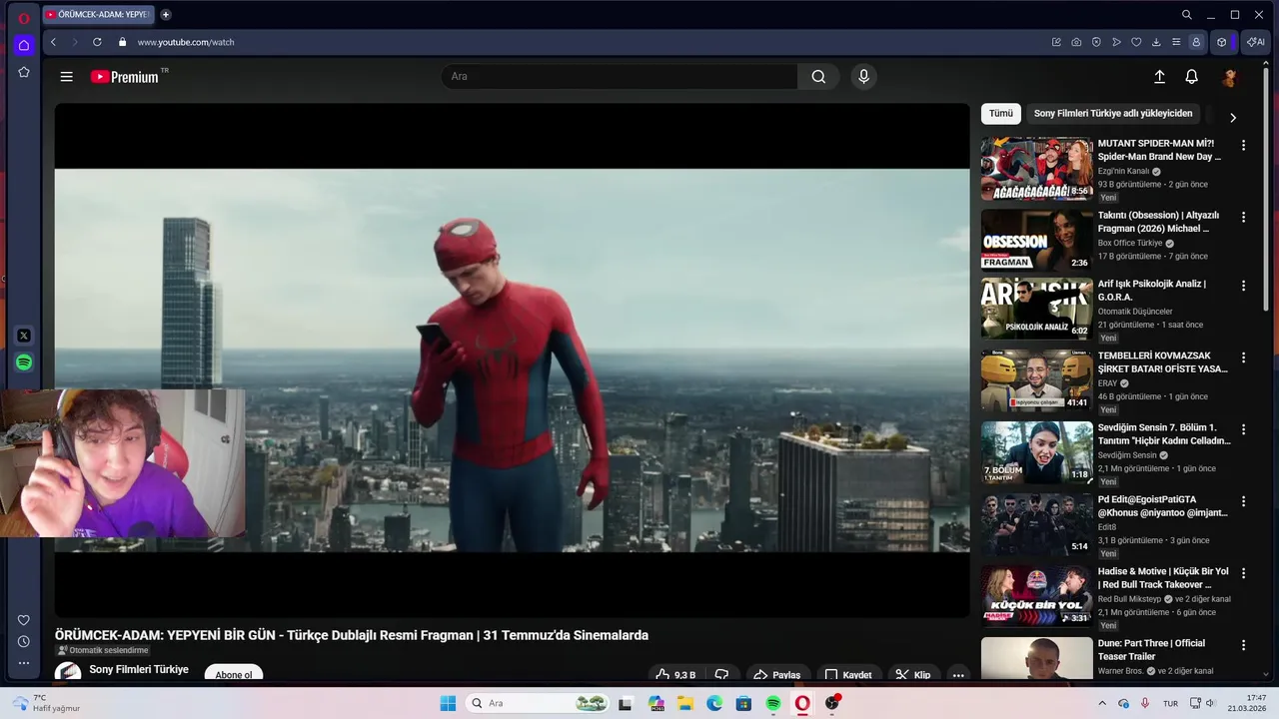Show more video actions (three dots)
This screenshot has height=719, width=1279.
(x=958, y=675)
